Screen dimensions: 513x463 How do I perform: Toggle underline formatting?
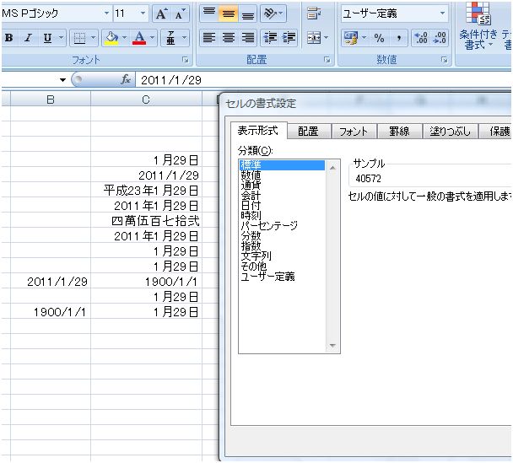tap(48, 38)
